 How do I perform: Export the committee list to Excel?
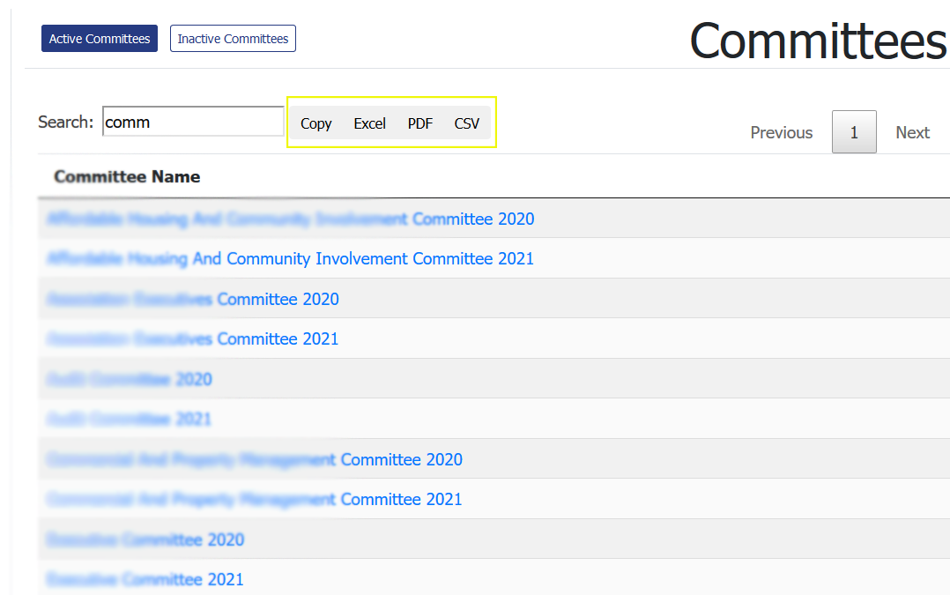pyautogui.click(x=369, y=123)
